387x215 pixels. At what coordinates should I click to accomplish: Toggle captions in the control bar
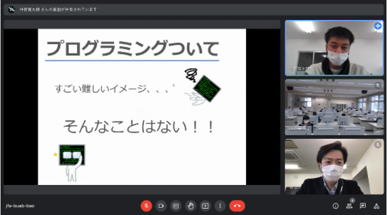(176, 206)
